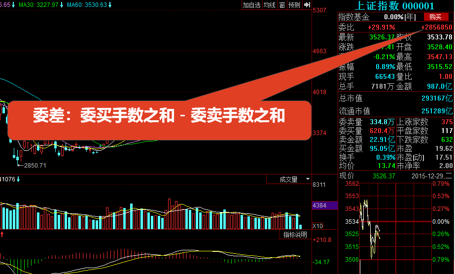Open the 窗 window button

(282, 5)
